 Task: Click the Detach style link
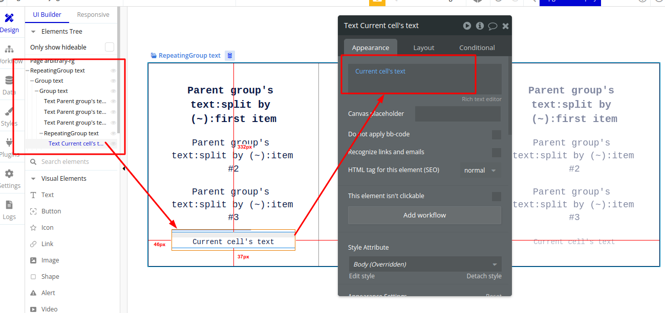pyautogui.click(x=484, y=276)
